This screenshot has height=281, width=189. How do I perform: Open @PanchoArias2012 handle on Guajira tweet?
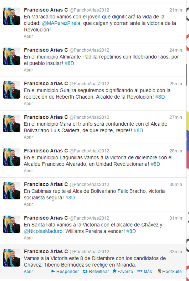[89, 84]
